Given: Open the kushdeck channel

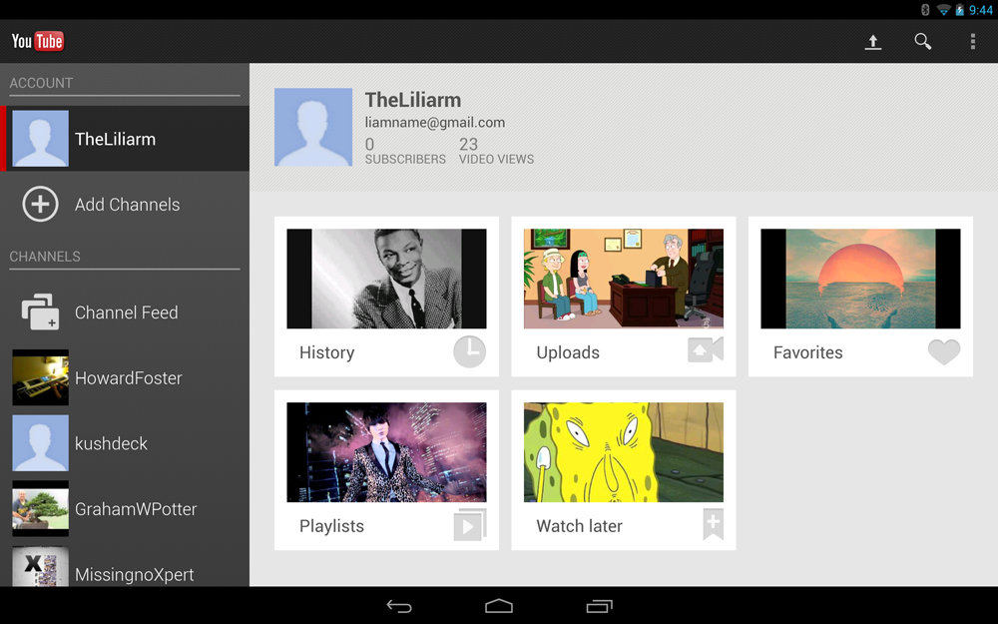Looking at the screenshot, I should click(113, 443).
